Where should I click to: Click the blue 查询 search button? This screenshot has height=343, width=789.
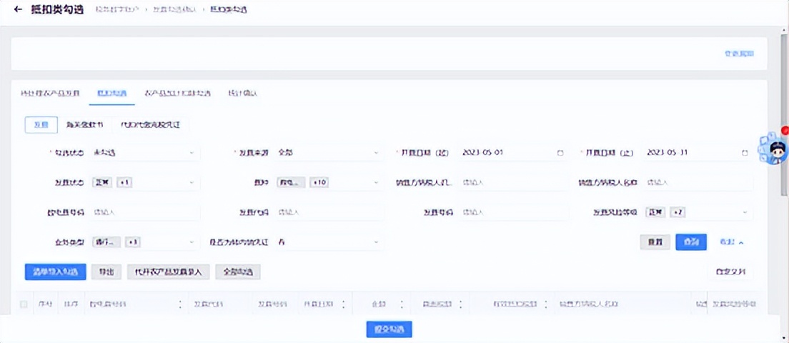pyautogui.click(x=691, y=242)
